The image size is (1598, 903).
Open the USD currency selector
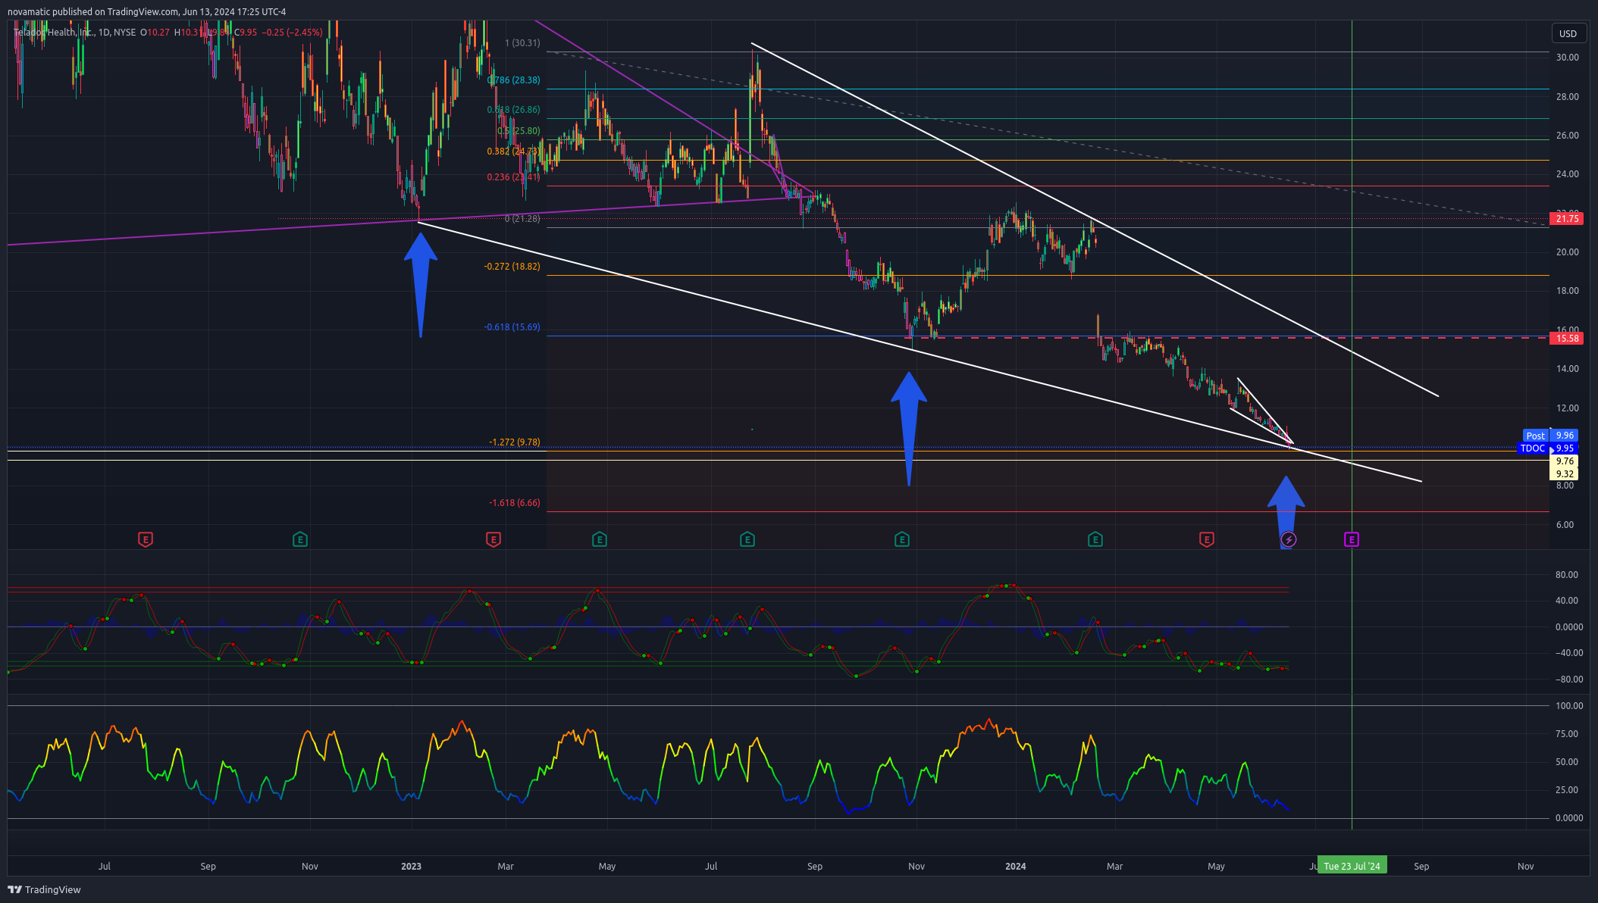1568,33
